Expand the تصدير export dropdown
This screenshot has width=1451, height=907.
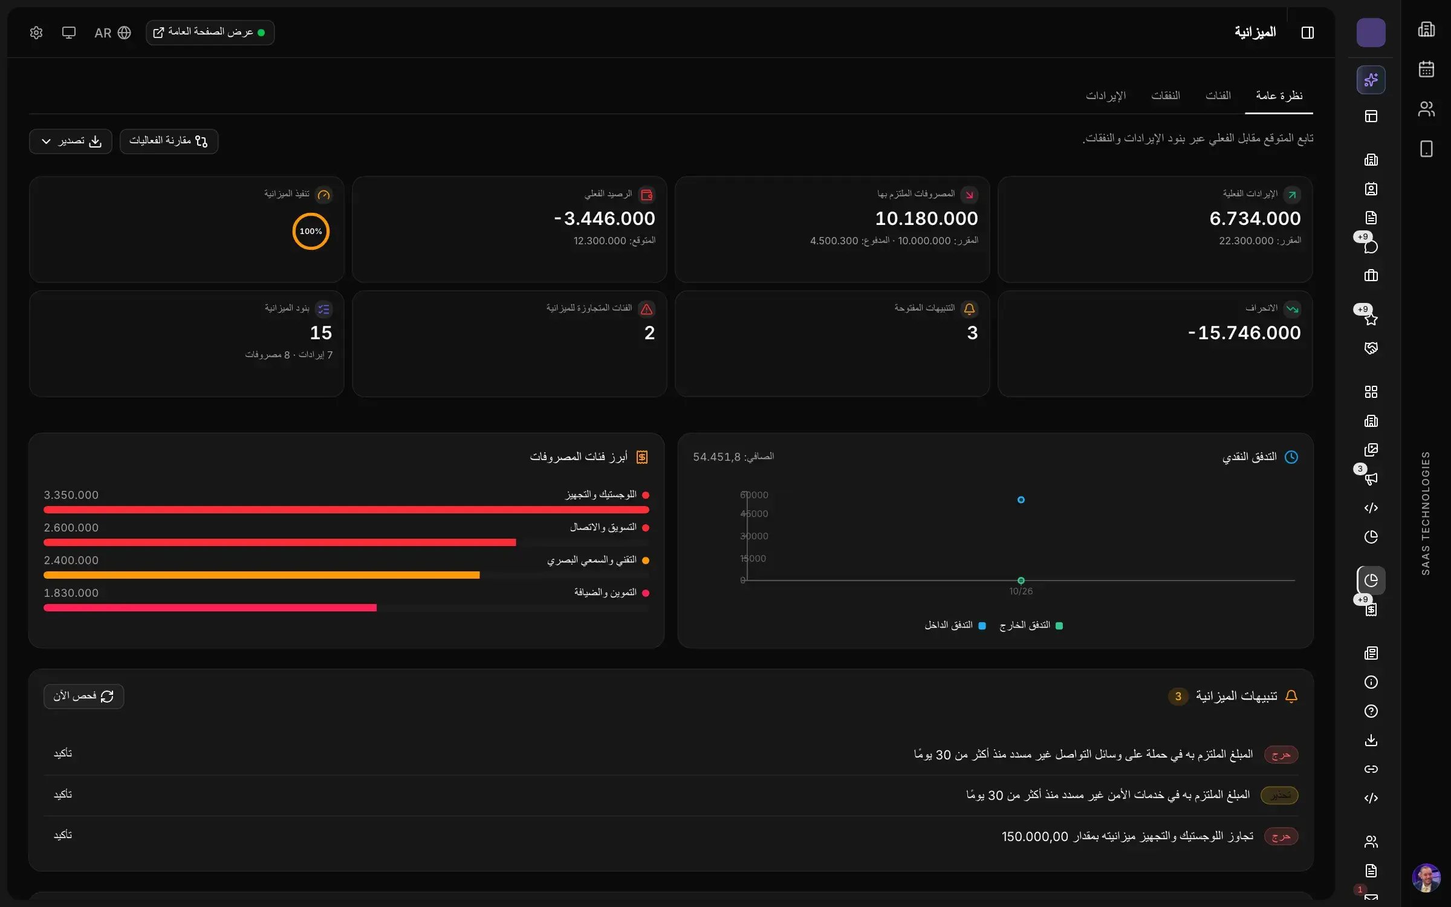[x=70, y=141]
